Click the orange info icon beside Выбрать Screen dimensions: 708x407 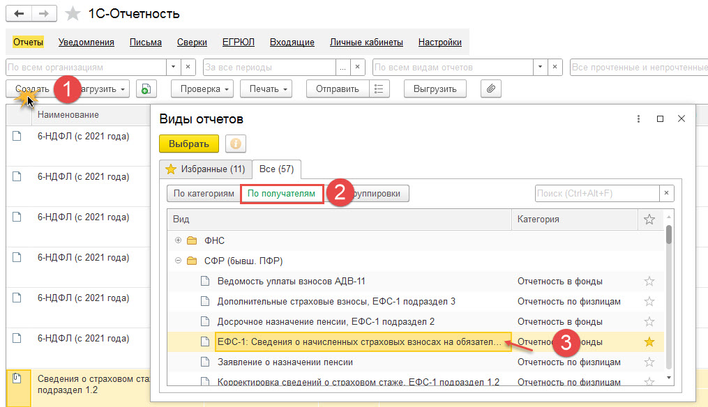(x=236, y=144)
